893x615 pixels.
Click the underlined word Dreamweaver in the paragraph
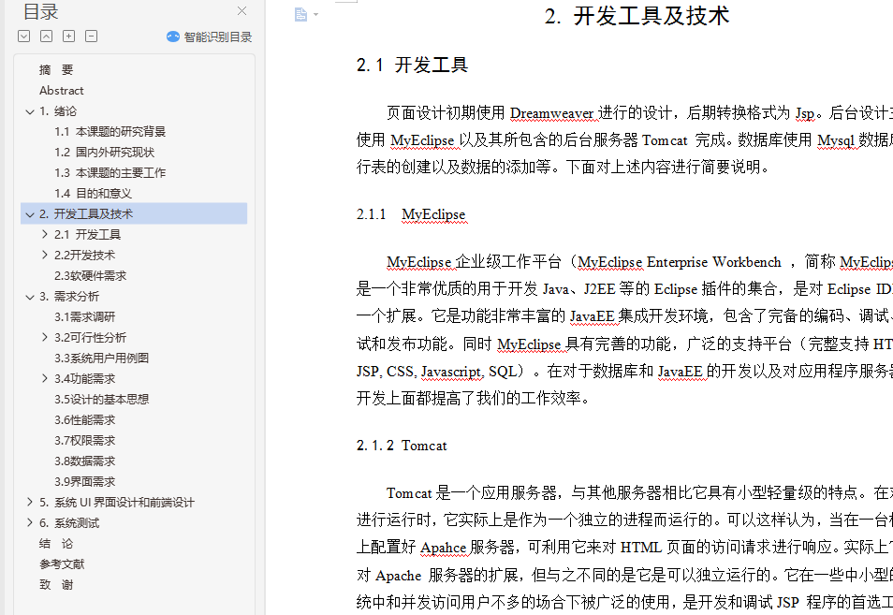(551, 112)
